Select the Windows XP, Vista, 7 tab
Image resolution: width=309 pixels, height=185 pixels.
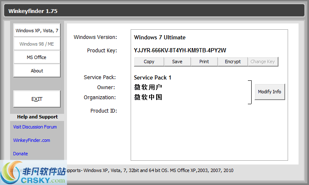pos(37,30)
